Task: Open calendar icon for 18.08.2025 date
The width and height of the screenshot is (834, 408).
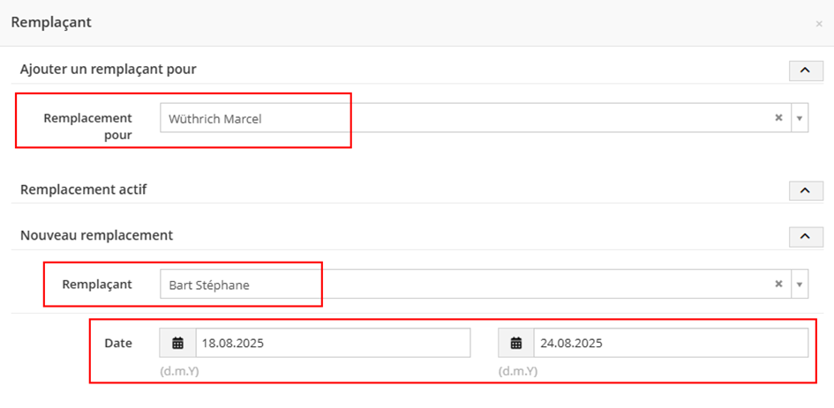Action: coord(177,343)
